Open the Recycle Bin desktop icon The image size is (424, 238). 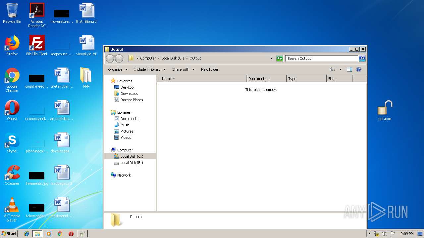(x=12, y=13)
